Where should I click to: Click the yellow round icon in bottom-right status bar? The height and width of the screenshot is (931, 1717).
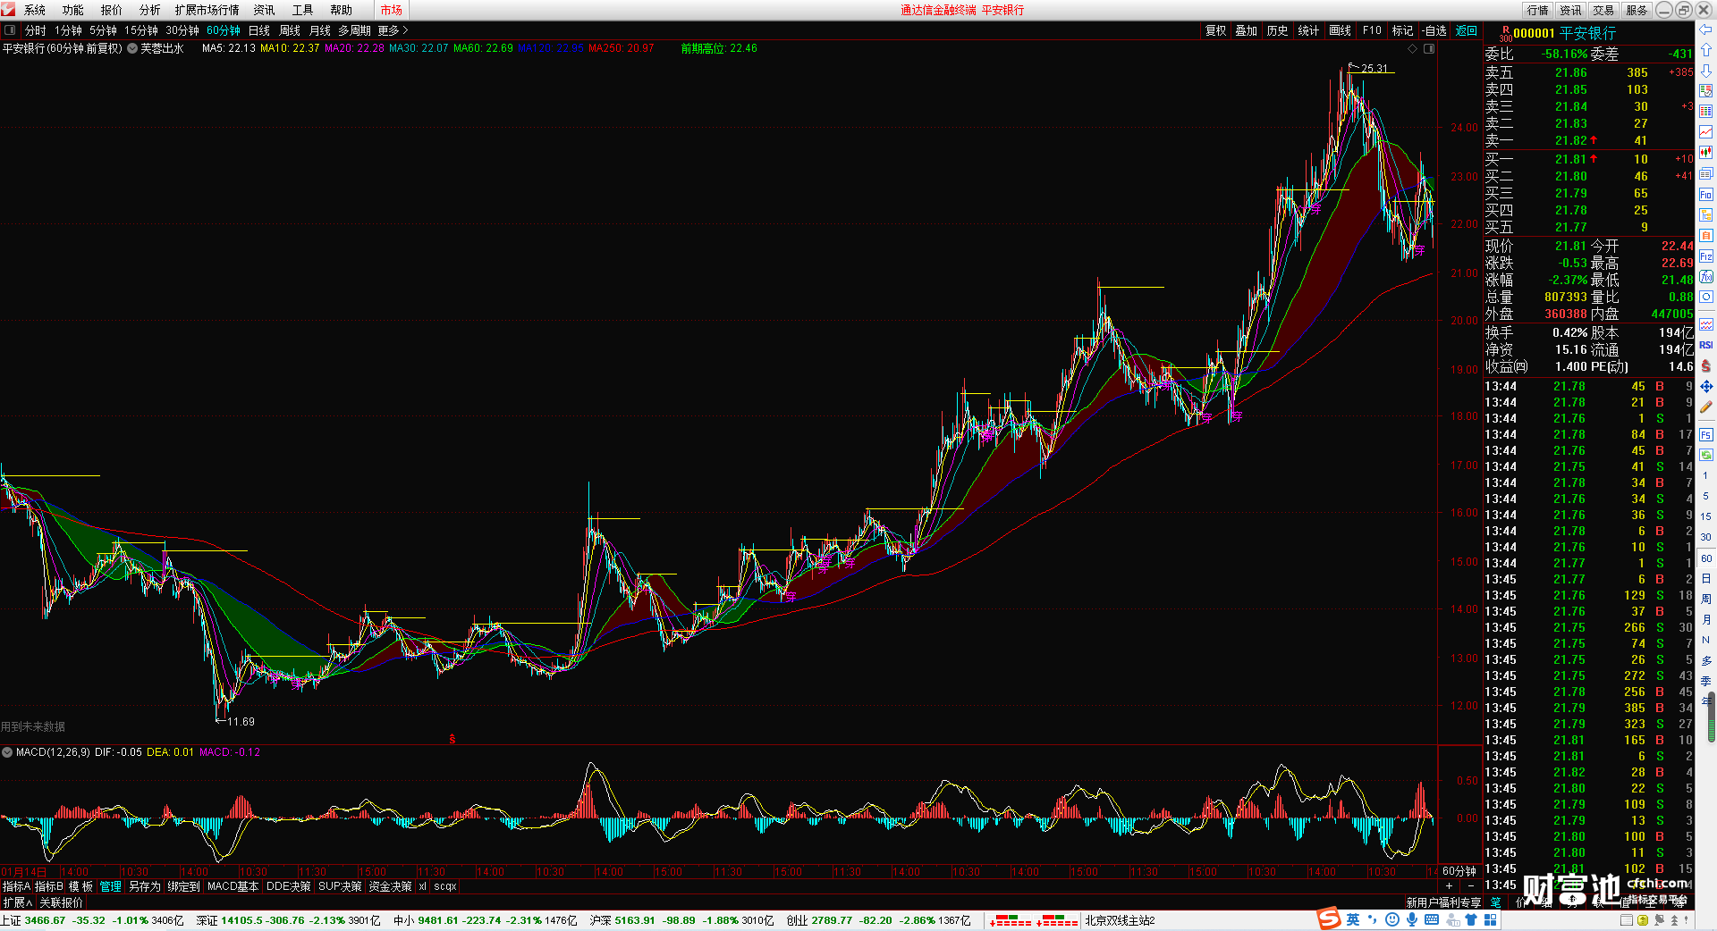[x=1642, y=920]
